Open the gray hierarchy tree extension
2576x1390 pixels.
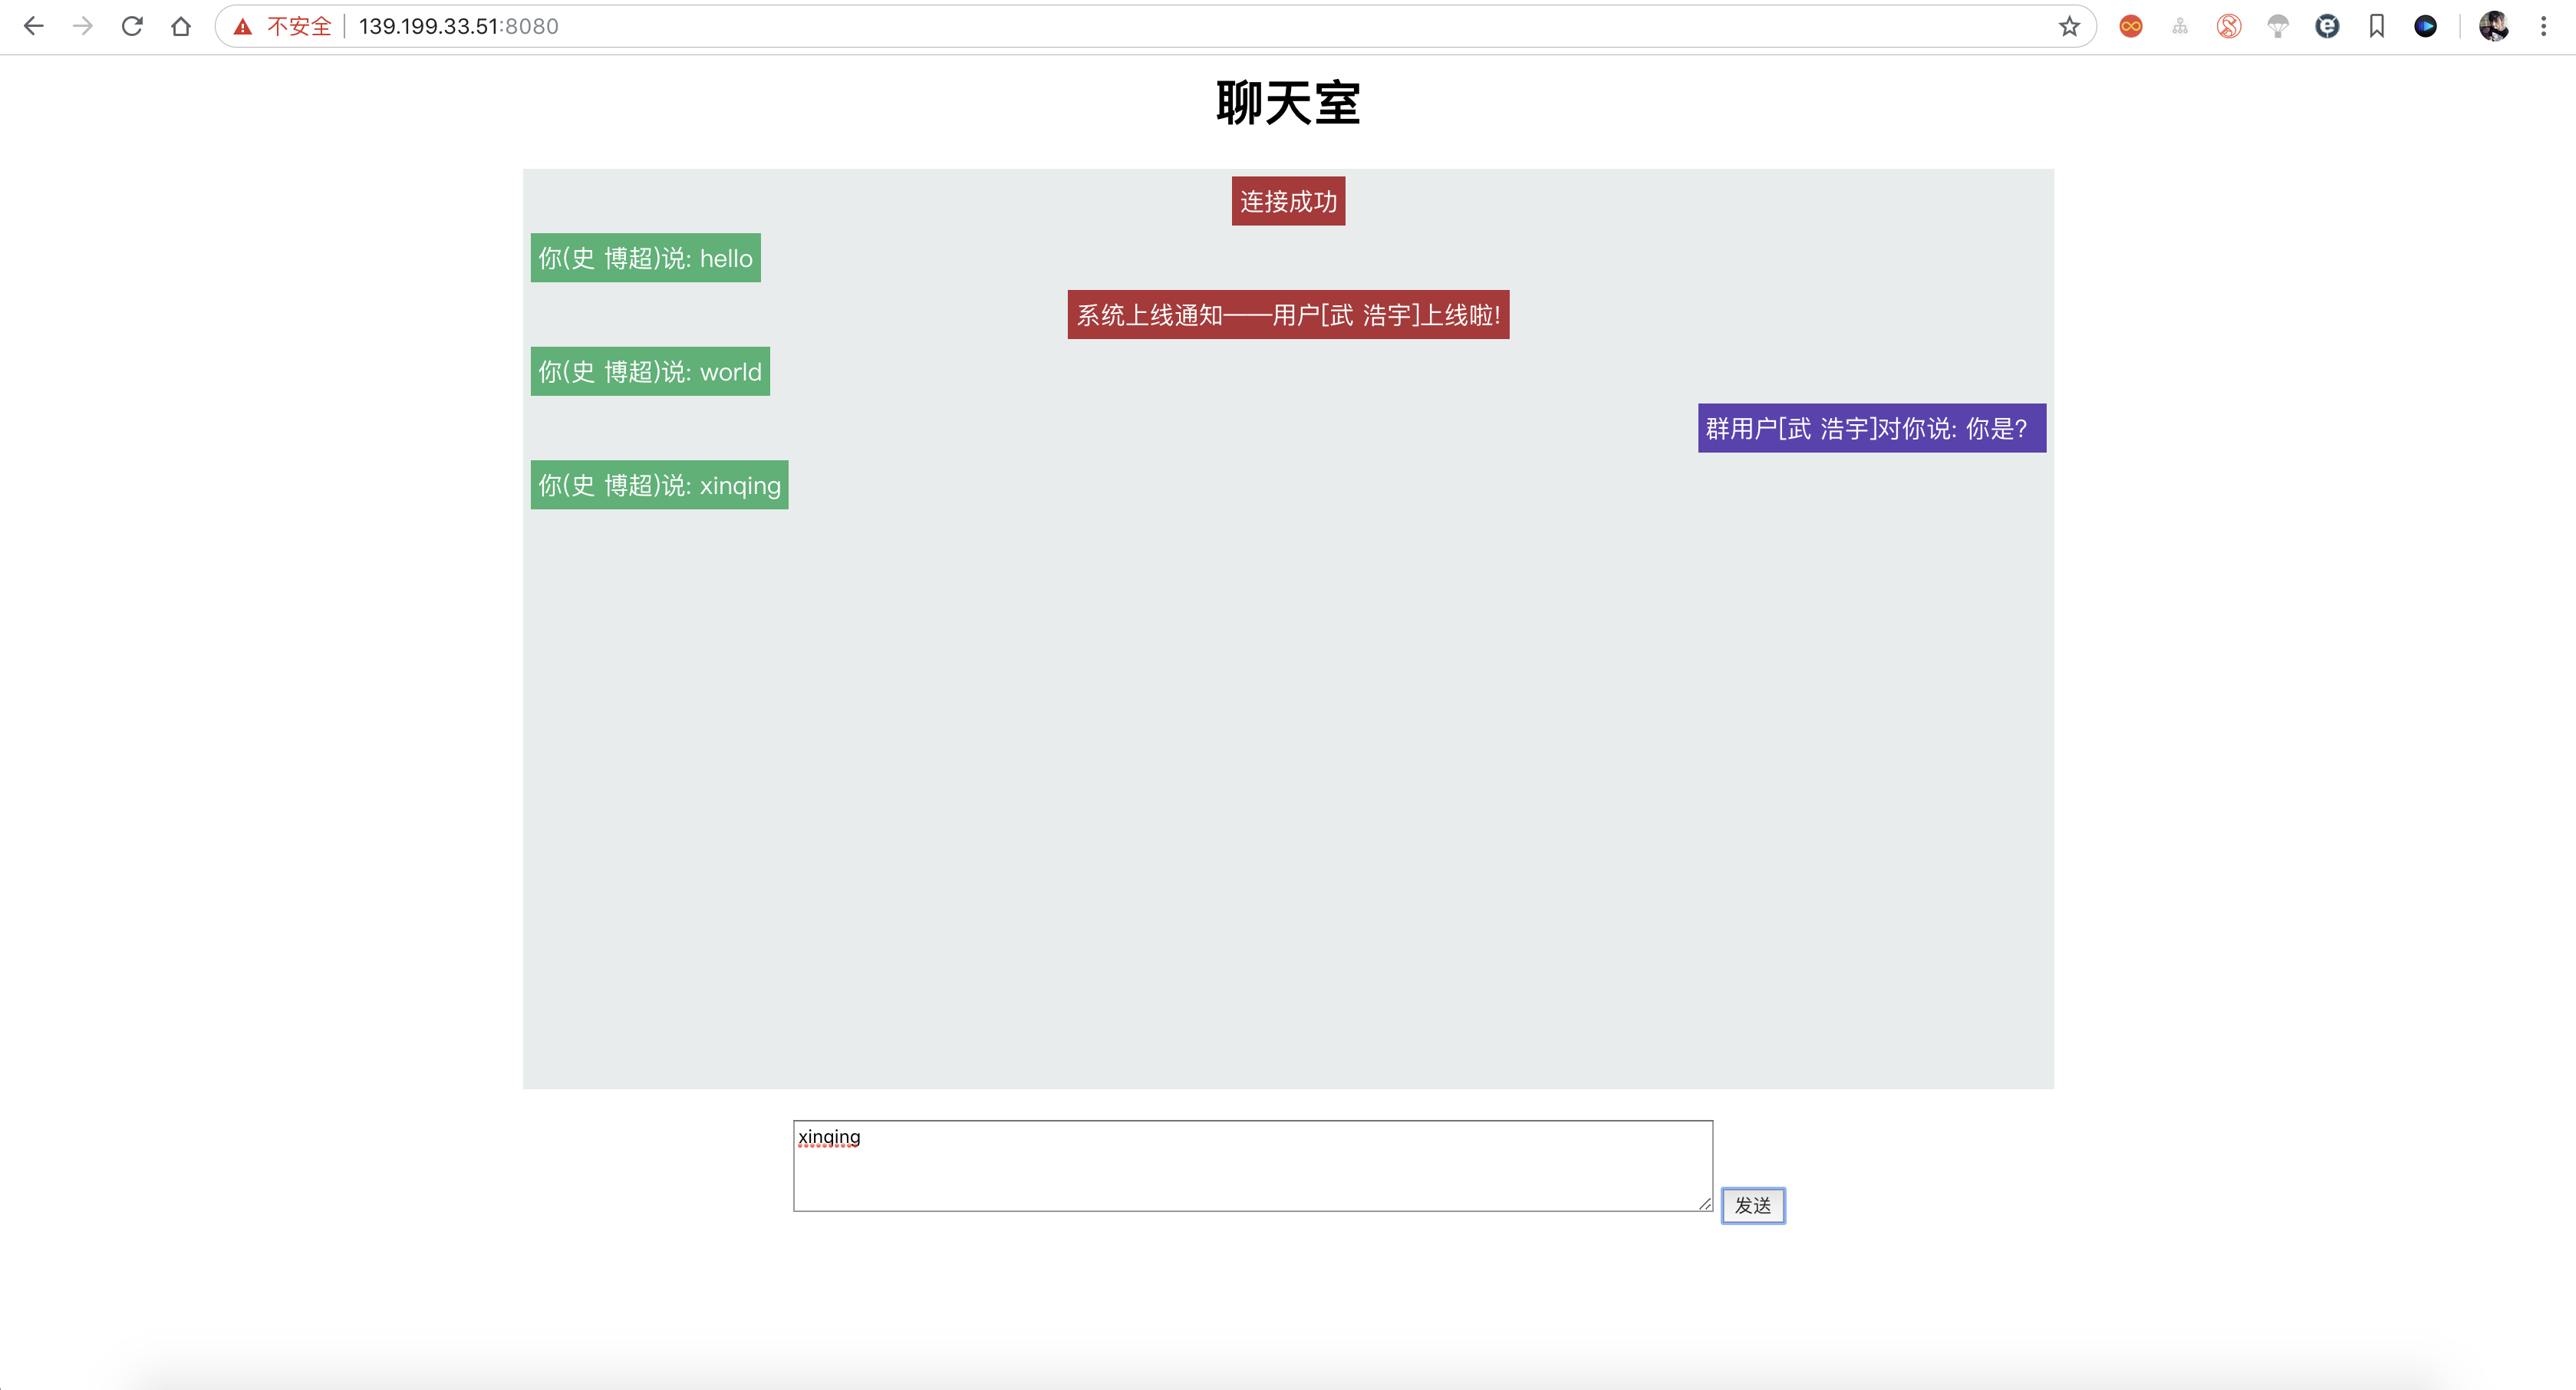coord(2180,26)
